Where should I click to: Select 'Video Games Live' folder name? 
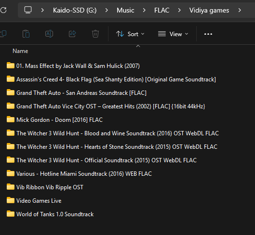39,201
